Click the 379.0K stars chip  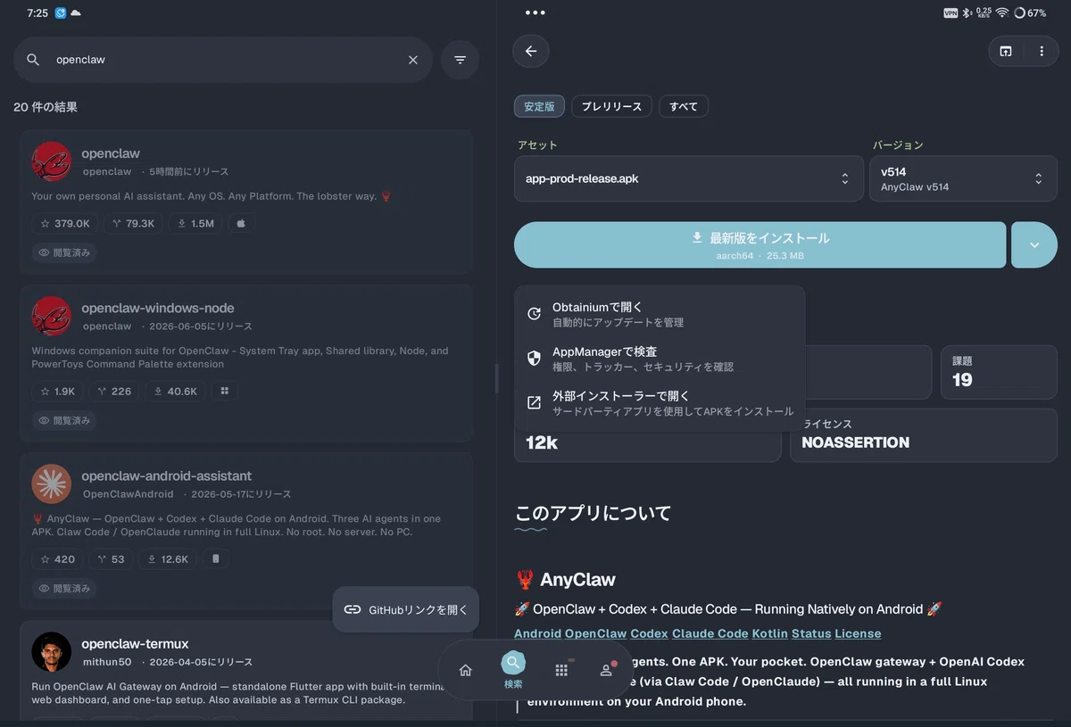click(x=65, y=224)
